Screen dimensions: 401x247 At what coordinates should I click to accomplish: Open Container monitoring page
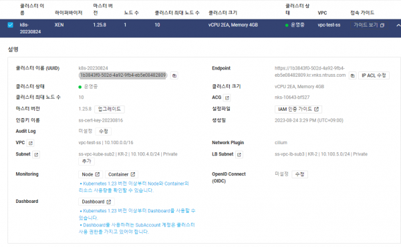pyautogui.click(x=122, y=174)
